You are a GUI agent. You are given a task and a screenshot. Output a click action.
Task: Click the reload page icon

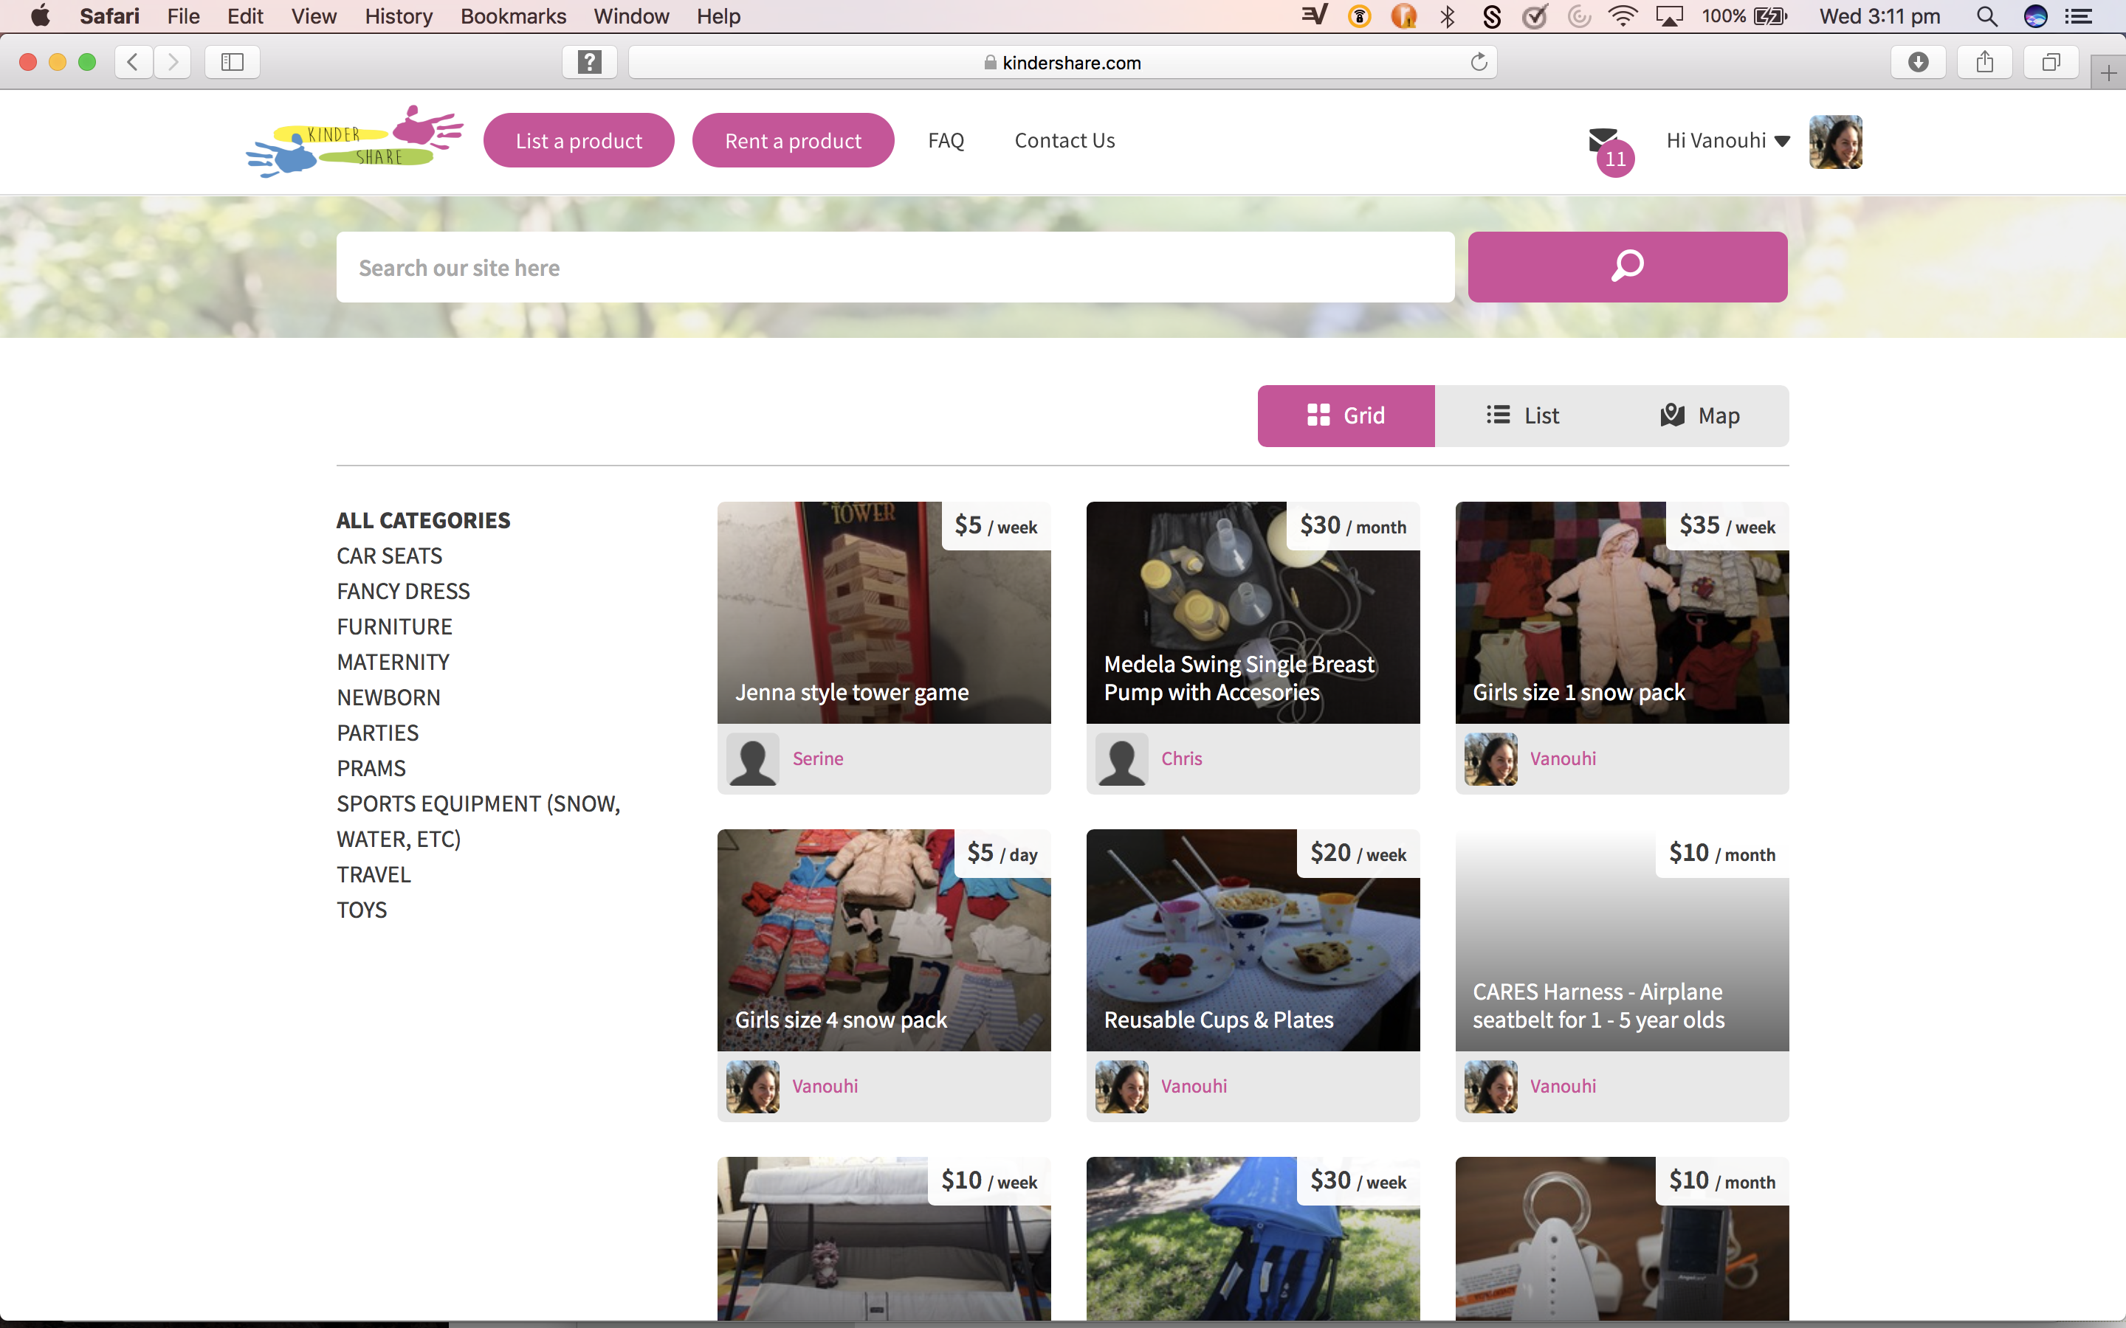1479,61
